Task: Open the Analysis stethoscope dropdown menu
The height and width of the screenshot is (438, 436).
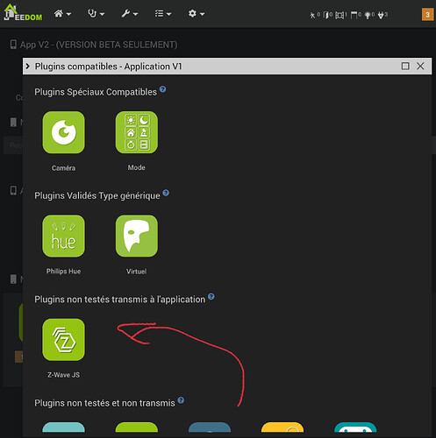Action: (96, 13)
